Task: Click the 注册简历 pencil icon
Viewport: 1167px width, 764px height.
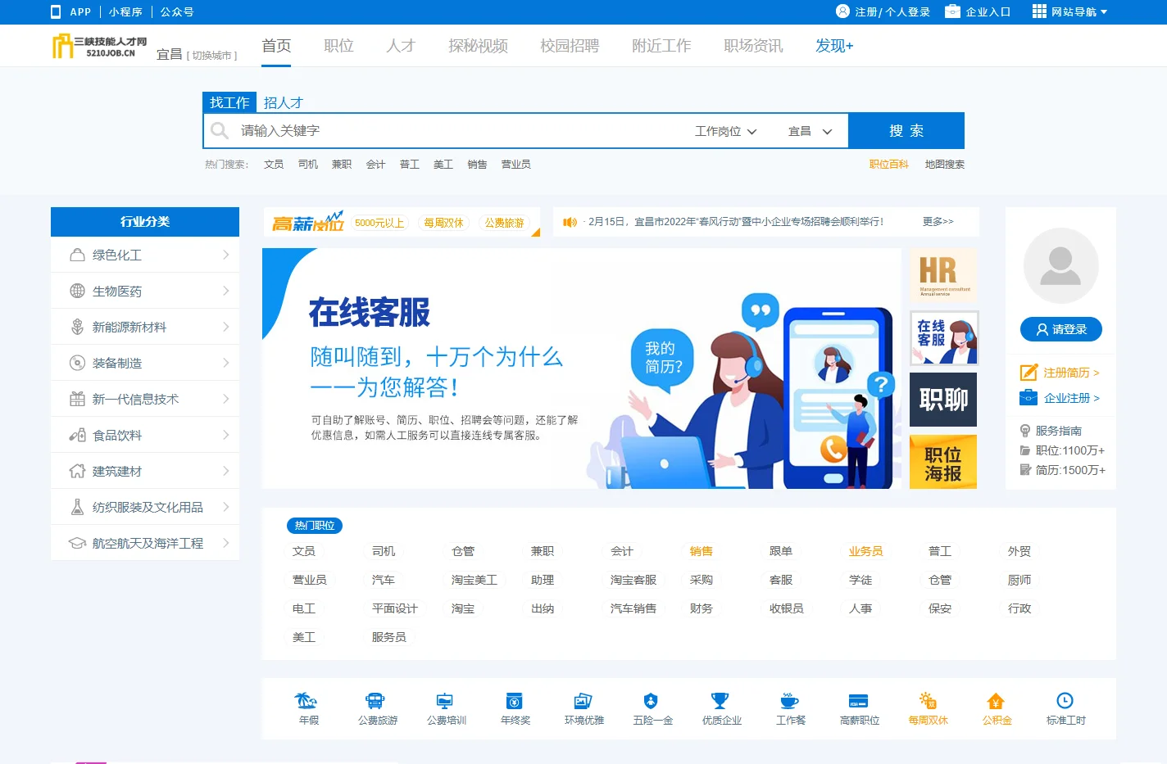Action: tap(1029, 373)
